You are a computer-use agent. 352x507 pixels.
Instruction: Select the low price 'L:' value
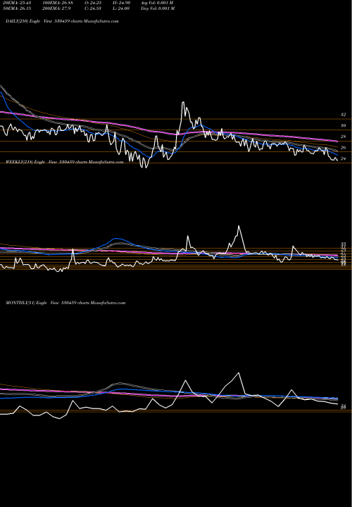[121, 8]
